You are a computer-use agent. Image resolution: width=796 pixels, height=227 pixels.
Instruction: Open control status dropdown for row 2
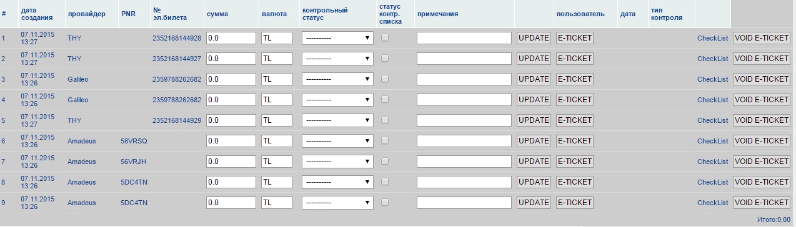tap(337, 59)
